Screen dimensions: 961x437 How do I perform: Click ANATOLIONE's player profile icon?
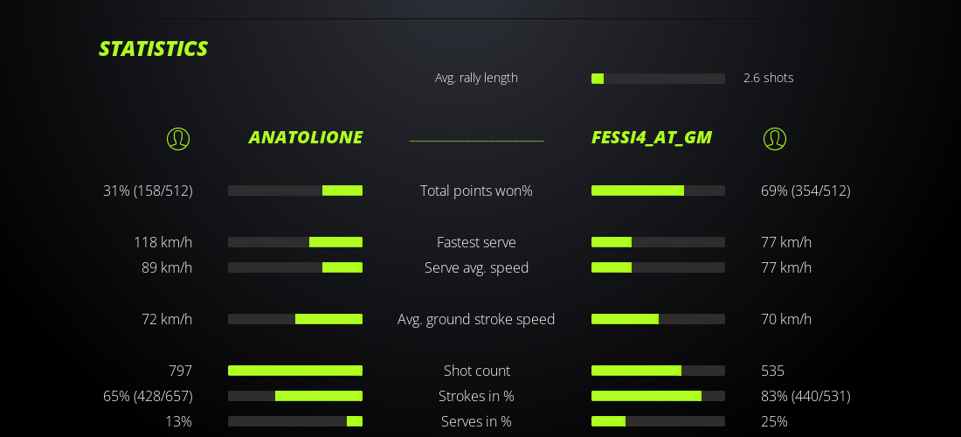point(178,138)
